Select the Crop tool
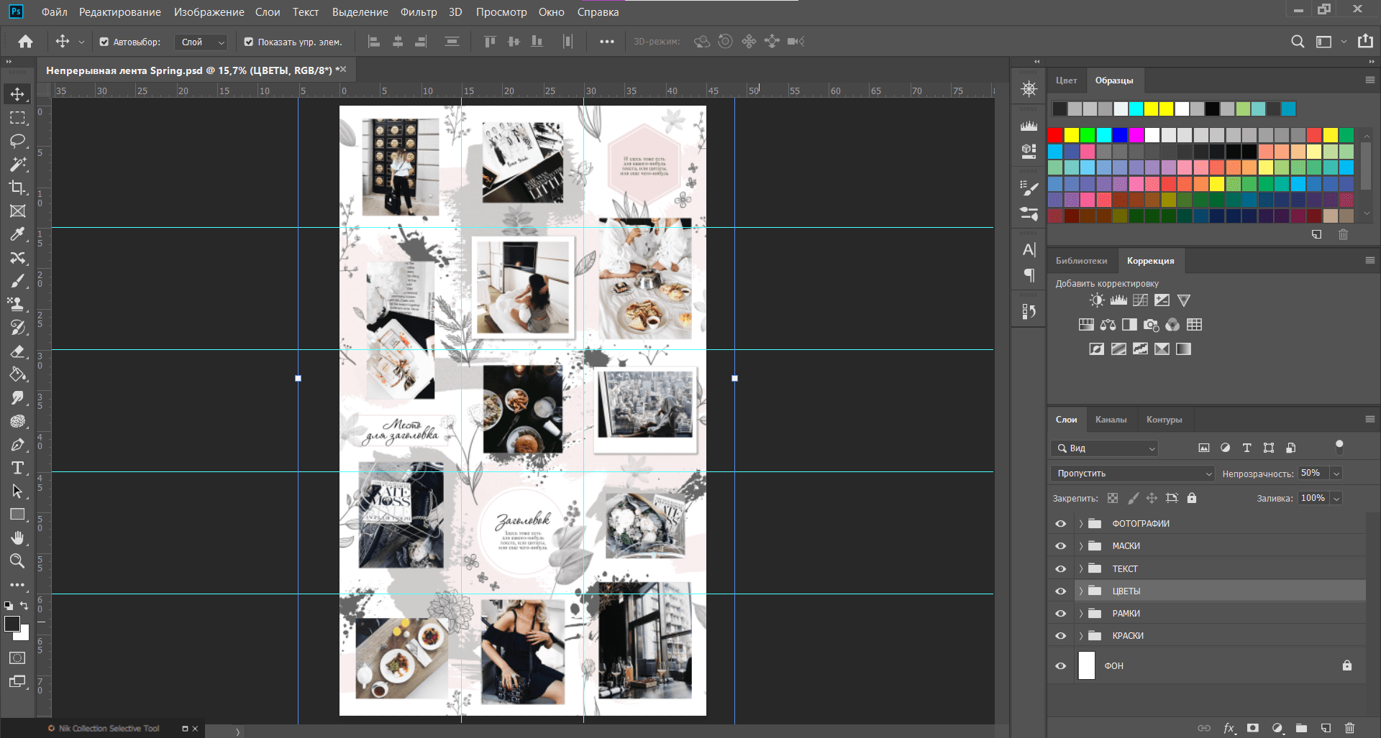Screen dimensions: 1381x738 (x=18, y=188)
